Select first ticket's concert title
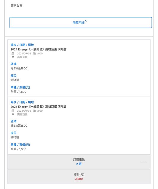158x189 pixels. click(x=39, y=49)
